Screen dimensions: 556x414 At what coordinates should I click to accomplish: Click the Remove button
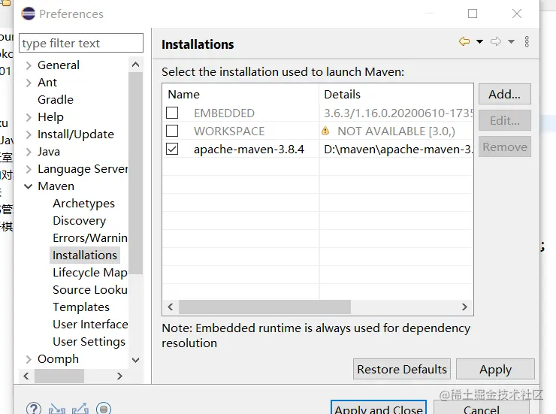click(505, 147)
